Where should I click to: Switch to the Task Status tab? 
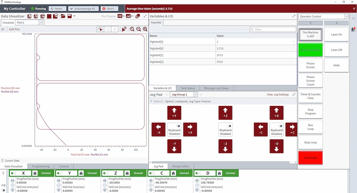coord(188,88)
